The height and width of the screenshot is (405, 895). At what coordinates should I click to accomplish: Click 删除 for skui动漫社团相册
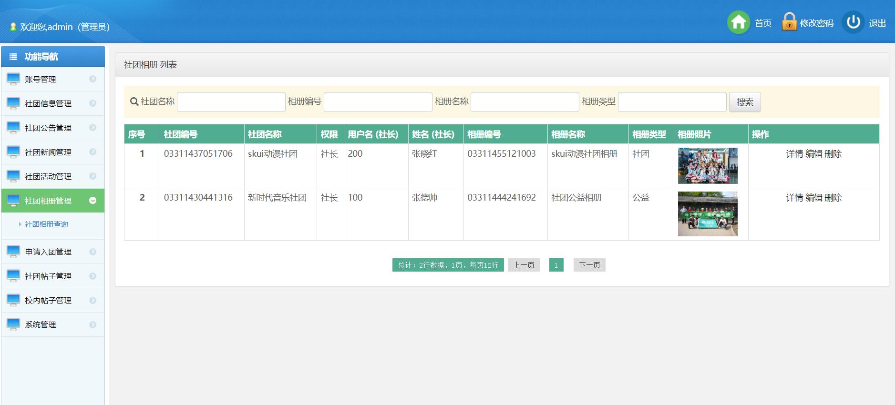[x=833, y=154]
